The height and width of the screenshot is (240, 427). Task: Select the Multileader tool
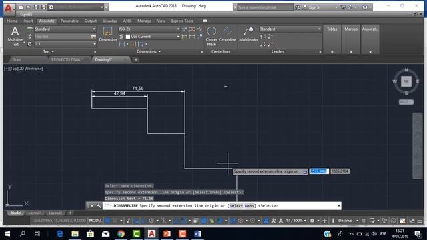(x=248, y=34)
